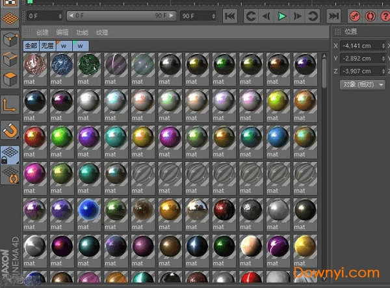Jump to the animation end frame
390x288 pixels.
333,16
